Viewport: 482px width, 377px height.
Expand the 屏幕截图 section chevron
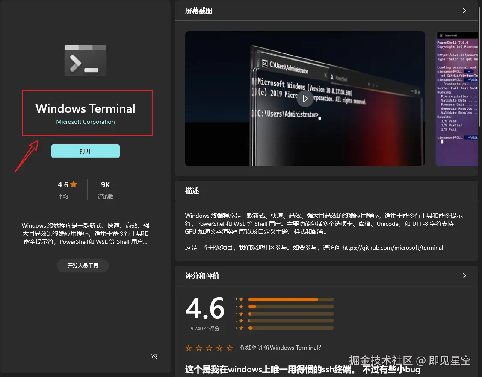464,11
